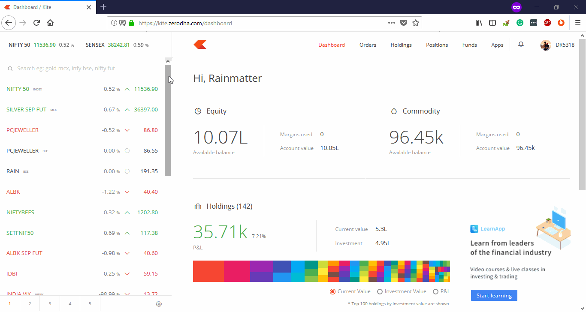586x312 pixels.
Task: Click the Holdings briefcase icon
Action: click(198, 206)
